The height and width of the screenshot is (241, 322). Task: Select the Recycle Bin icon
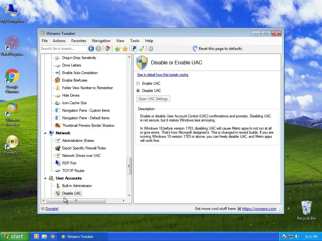click(306, 210)
